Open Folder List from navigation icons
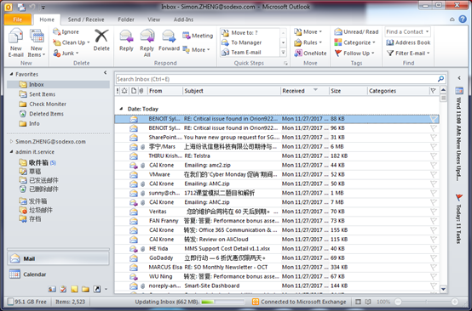 pos(85,289)
